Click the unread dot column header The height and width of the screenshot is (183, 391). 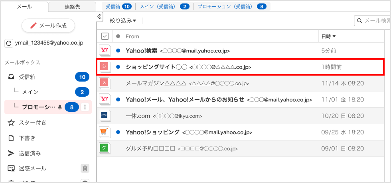118,36
